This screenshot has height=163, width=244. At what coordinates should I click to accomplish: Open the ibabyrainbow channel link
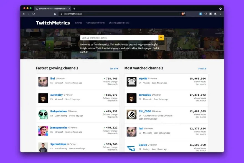pos(59,111)
